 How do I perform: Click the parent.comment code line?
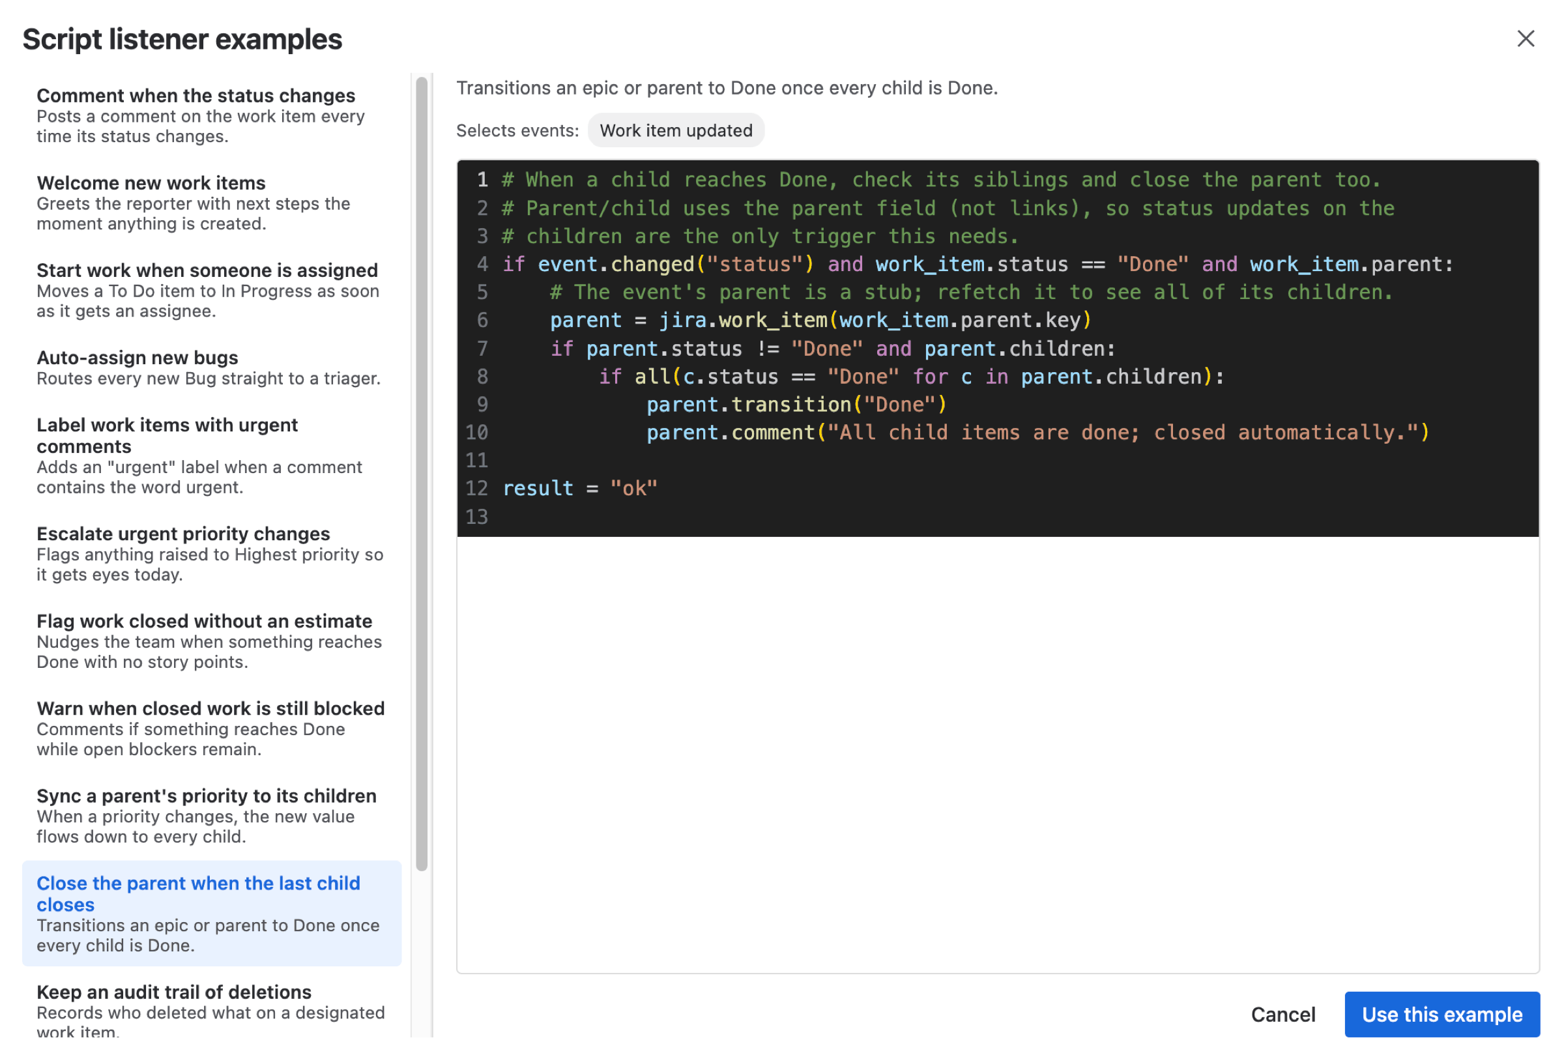1037,433
